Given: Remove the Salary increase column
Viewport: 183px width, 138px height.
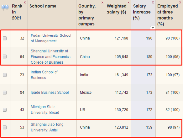Looking at the screenshot, I should 153,2.
